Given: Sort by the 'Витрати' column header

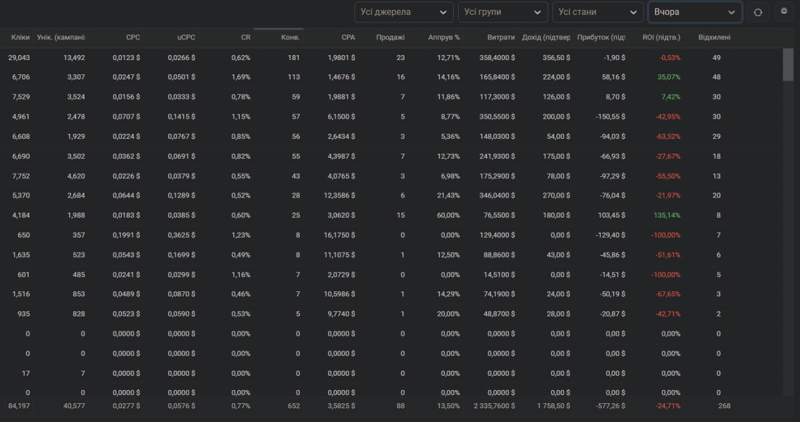Looking at the screenshot, I should click(501, 38).
